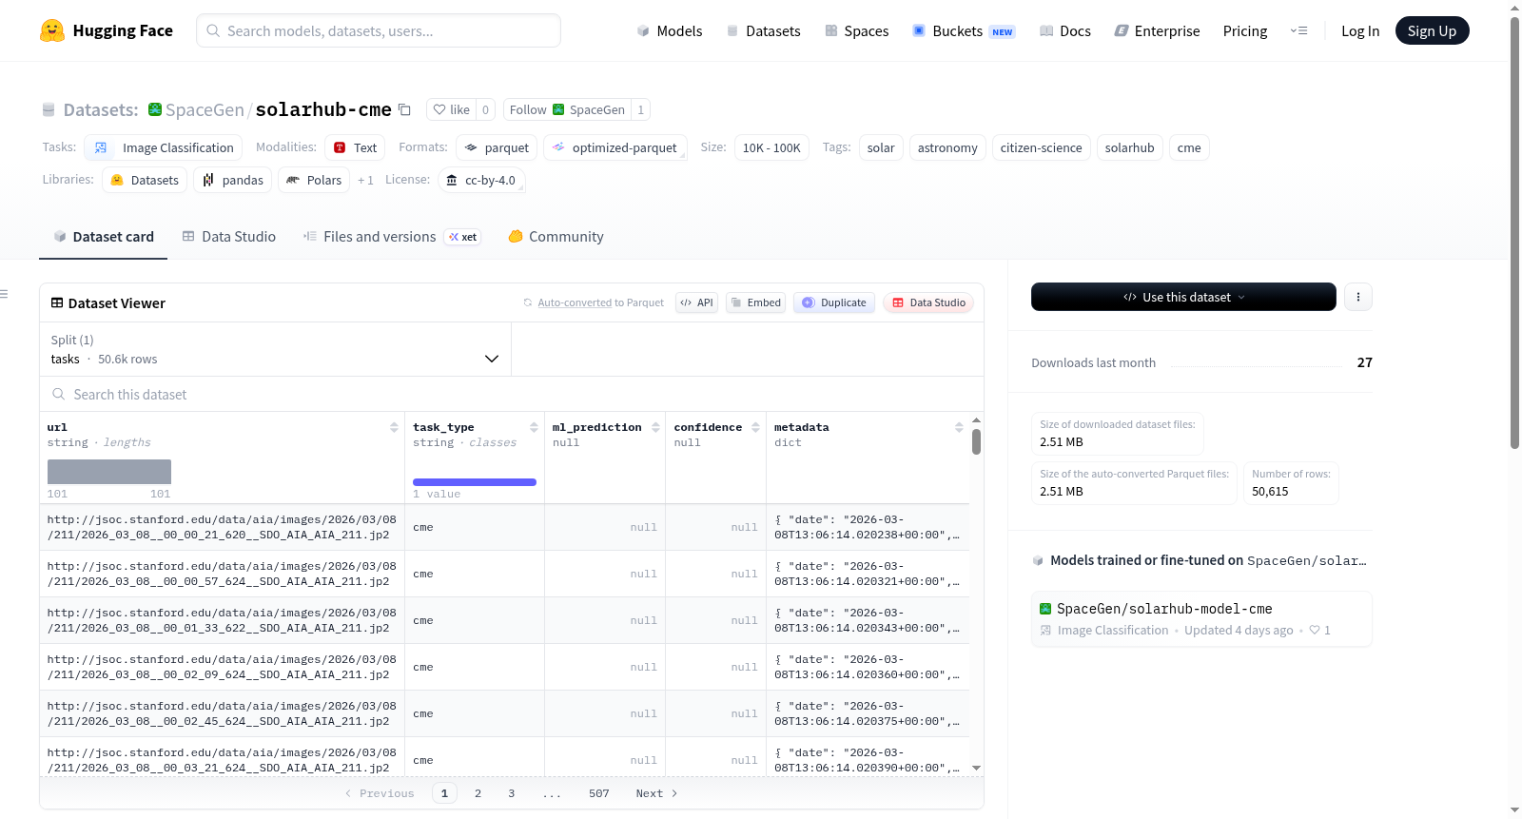The image size is (1522, 819).
Task: Click the Duplicate button
Action: tap(834, 302)
